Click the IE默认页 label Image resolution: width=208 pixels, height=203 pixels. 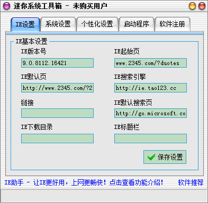(x=34, y=77)
